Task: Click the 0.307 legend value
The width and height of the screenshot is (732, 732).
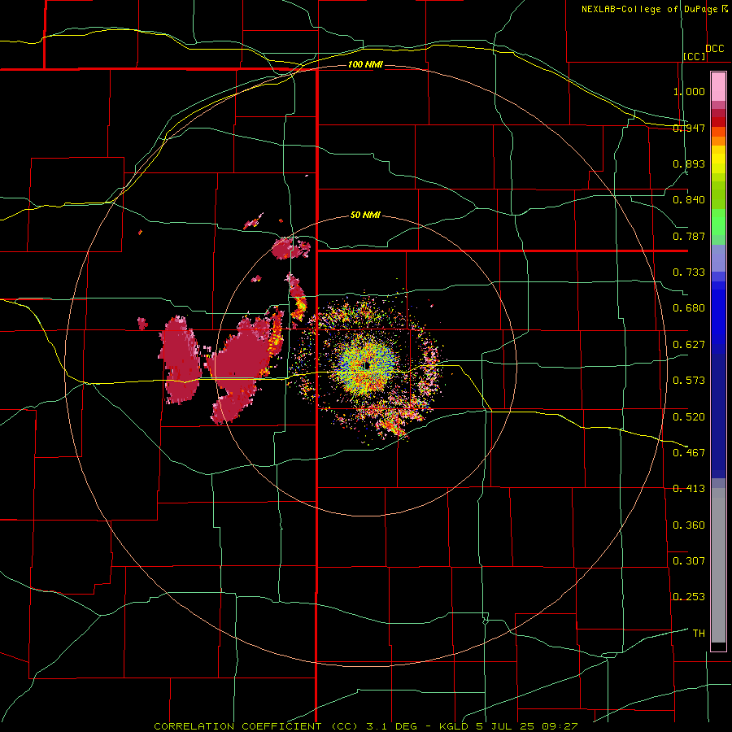Action: point(689,561)
